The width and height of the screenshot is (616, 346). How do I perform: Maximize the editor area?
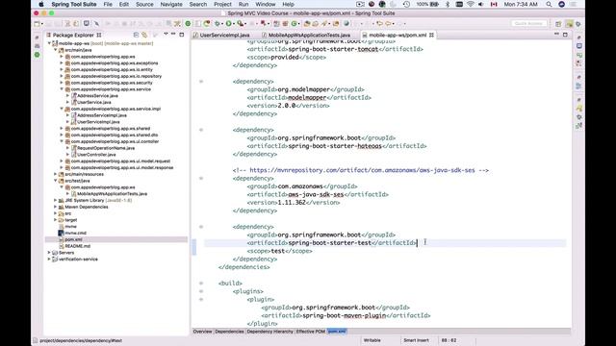[x=565, y=35]
